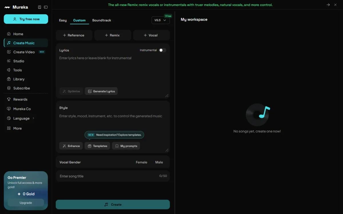Click the Lyrics box resize grip
Screen dimensions: 343x214
tap(167, 96)
